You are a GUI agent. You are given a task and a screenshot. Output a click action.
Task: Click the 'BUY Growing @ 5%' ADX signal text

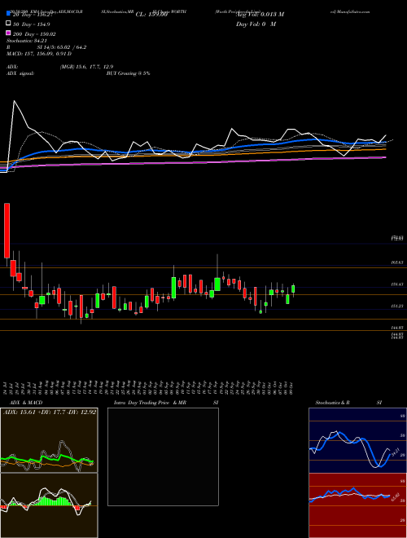click(128, 73)
